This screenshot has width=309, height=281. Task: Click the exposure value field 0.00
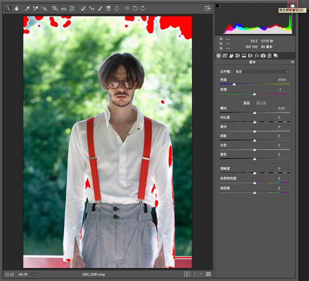click(x=281, y=108)
